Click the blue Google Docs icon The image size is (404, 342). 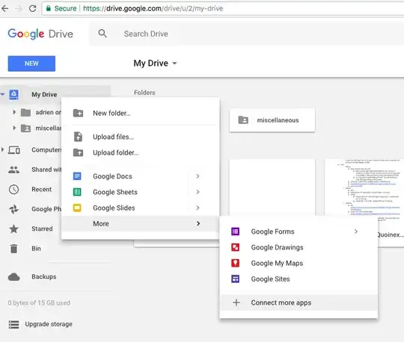pos(77,176)
